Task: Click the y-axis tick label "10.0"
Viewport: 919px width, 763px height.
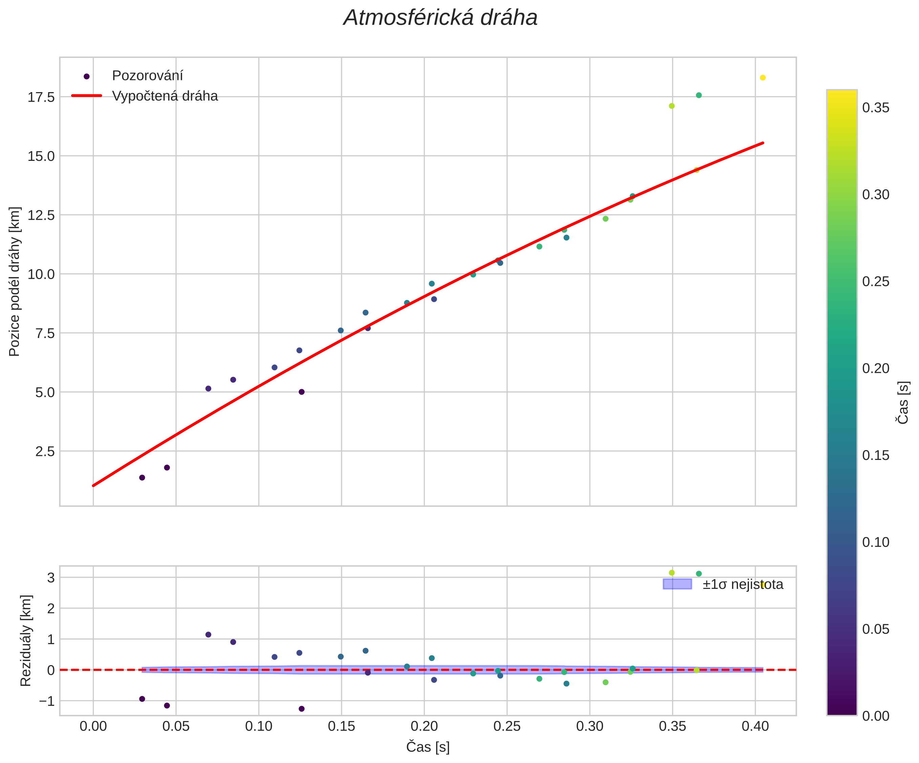Action: pos(41,274)
